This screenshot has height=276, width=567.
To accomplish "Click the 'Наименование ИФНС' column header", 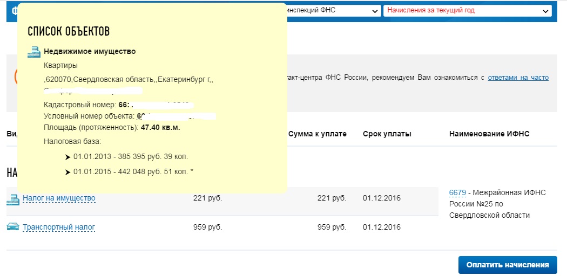I will [x=489, y=134].
